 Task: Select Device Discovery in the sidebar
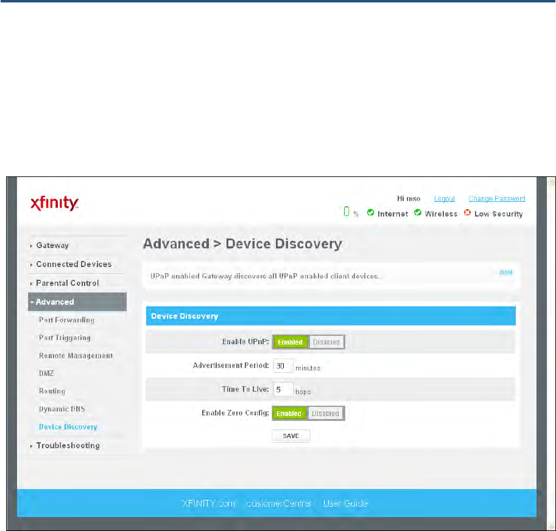point(68,427)
